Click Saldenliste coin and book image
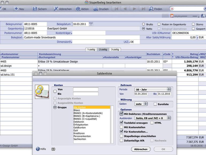The image size is (206, 155). (42, 92)
